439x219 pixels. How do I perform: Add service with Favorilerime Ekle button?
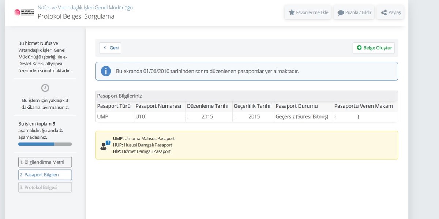tap(308, 12)
